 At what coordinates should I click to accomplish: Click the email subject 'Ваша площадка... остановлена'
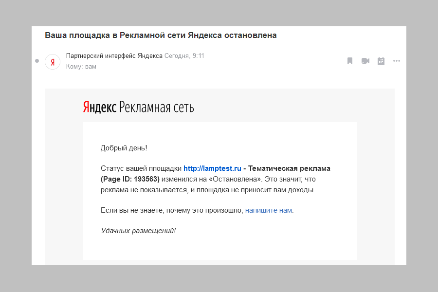[161, 35]
